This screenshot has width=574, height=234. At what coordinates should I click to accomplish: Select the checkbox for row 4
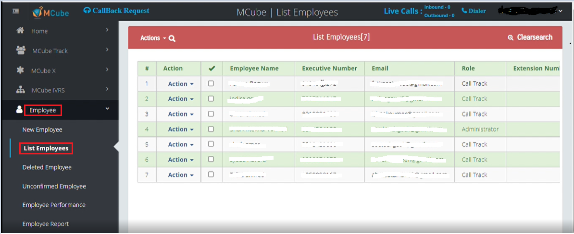coord(211,129)
